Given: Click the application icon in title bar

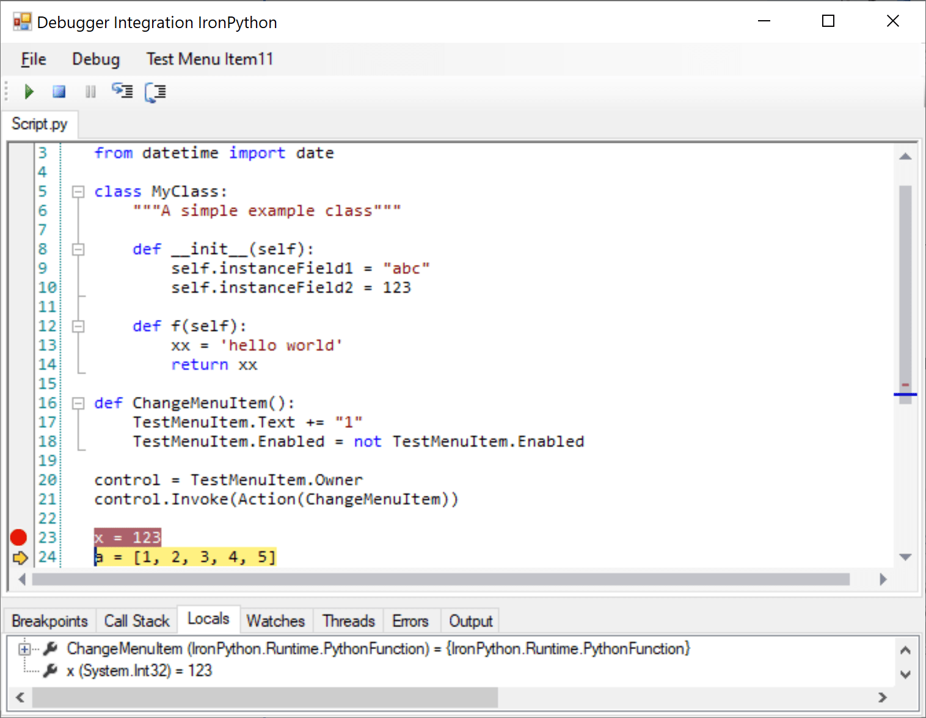Looking at the screenshot, I should click(x=22, y=22).
